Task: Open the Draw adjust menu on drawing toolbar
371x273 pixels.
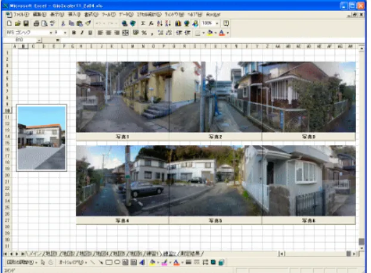Action: click(x=21, y=262)
